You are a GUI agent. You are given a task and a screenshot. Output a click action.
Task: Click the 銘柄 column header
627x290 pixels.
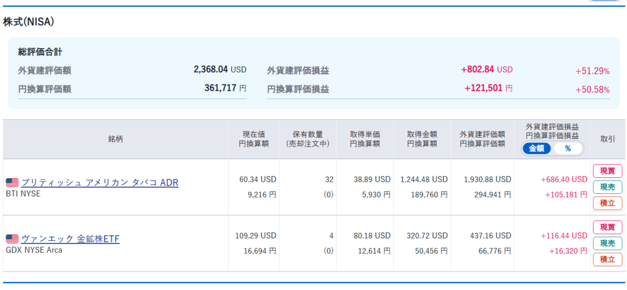coord(116,139)
